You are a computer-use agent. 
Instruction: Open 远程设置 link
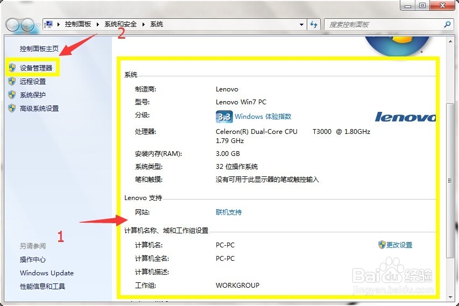click(x=33, y=81)
